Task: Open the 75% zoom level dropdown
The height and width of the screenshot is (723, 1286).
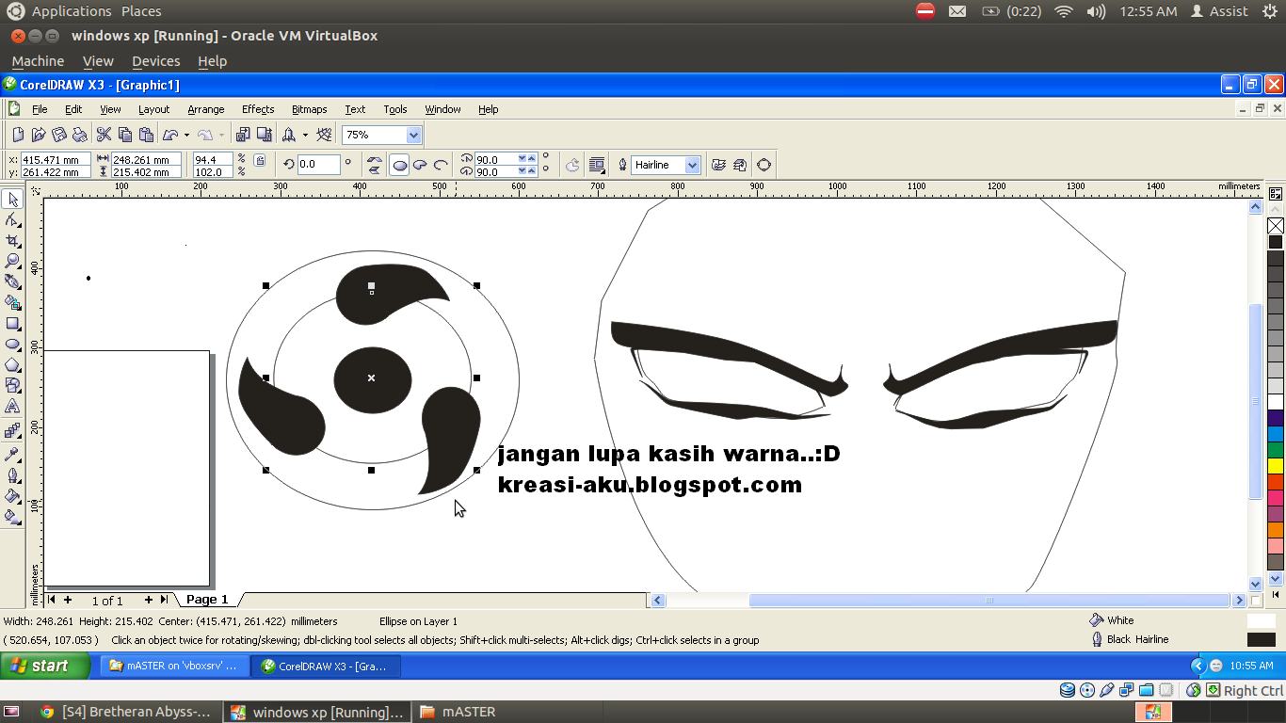Action: pos(413,135)
